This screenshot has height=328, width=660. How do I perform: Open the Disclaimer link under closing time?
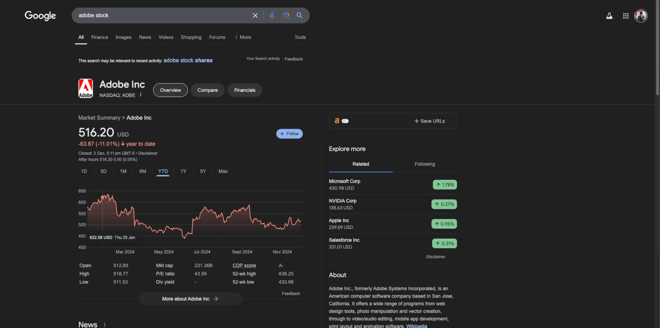[148, 153]
